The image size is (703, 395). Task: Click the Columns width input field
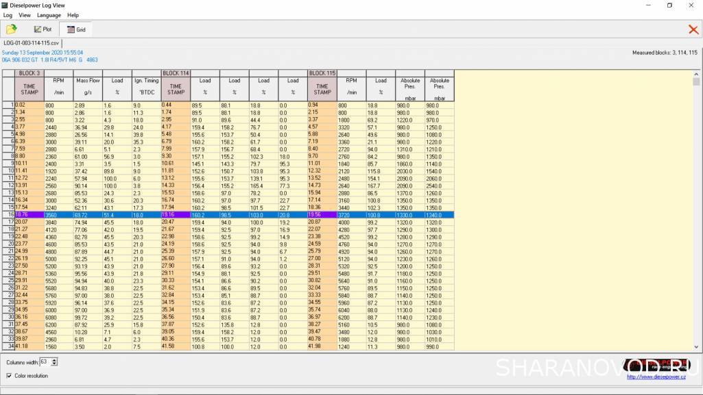point(45,361)
